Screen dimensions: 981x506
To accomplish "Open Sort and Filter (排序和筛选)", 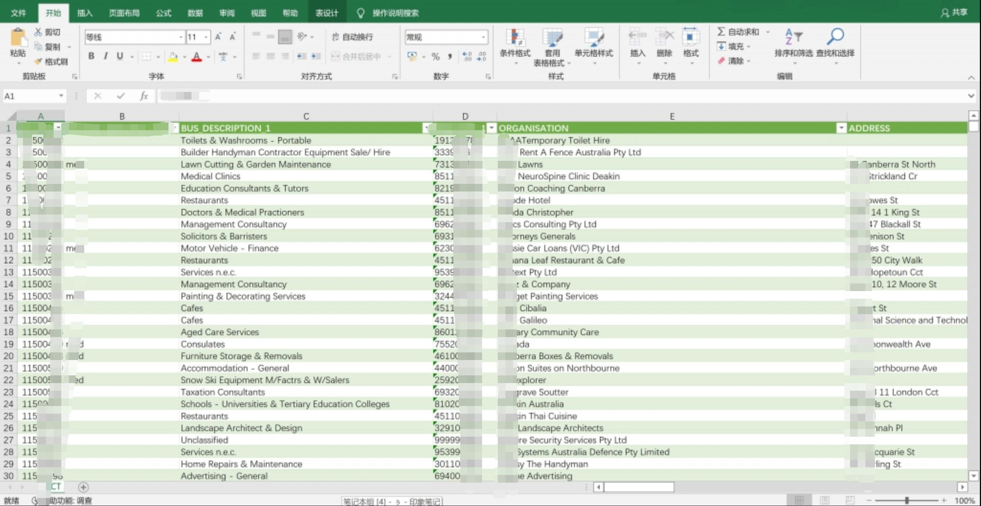I will pos(793,46).
